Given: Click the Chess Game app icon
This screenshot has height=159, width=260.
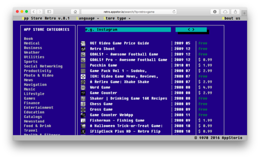Looking at the screenshot, I should [x=83, y=104].
